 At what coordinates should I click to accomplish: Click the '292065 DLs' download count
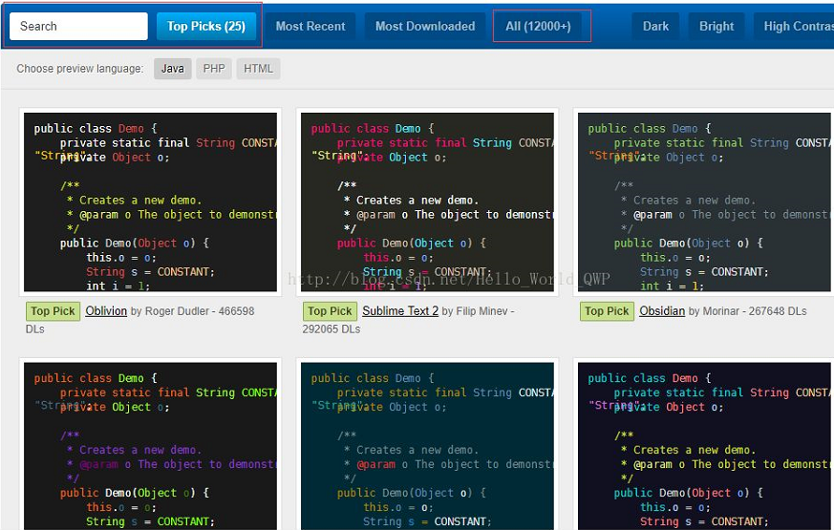[x=331, y=329]
